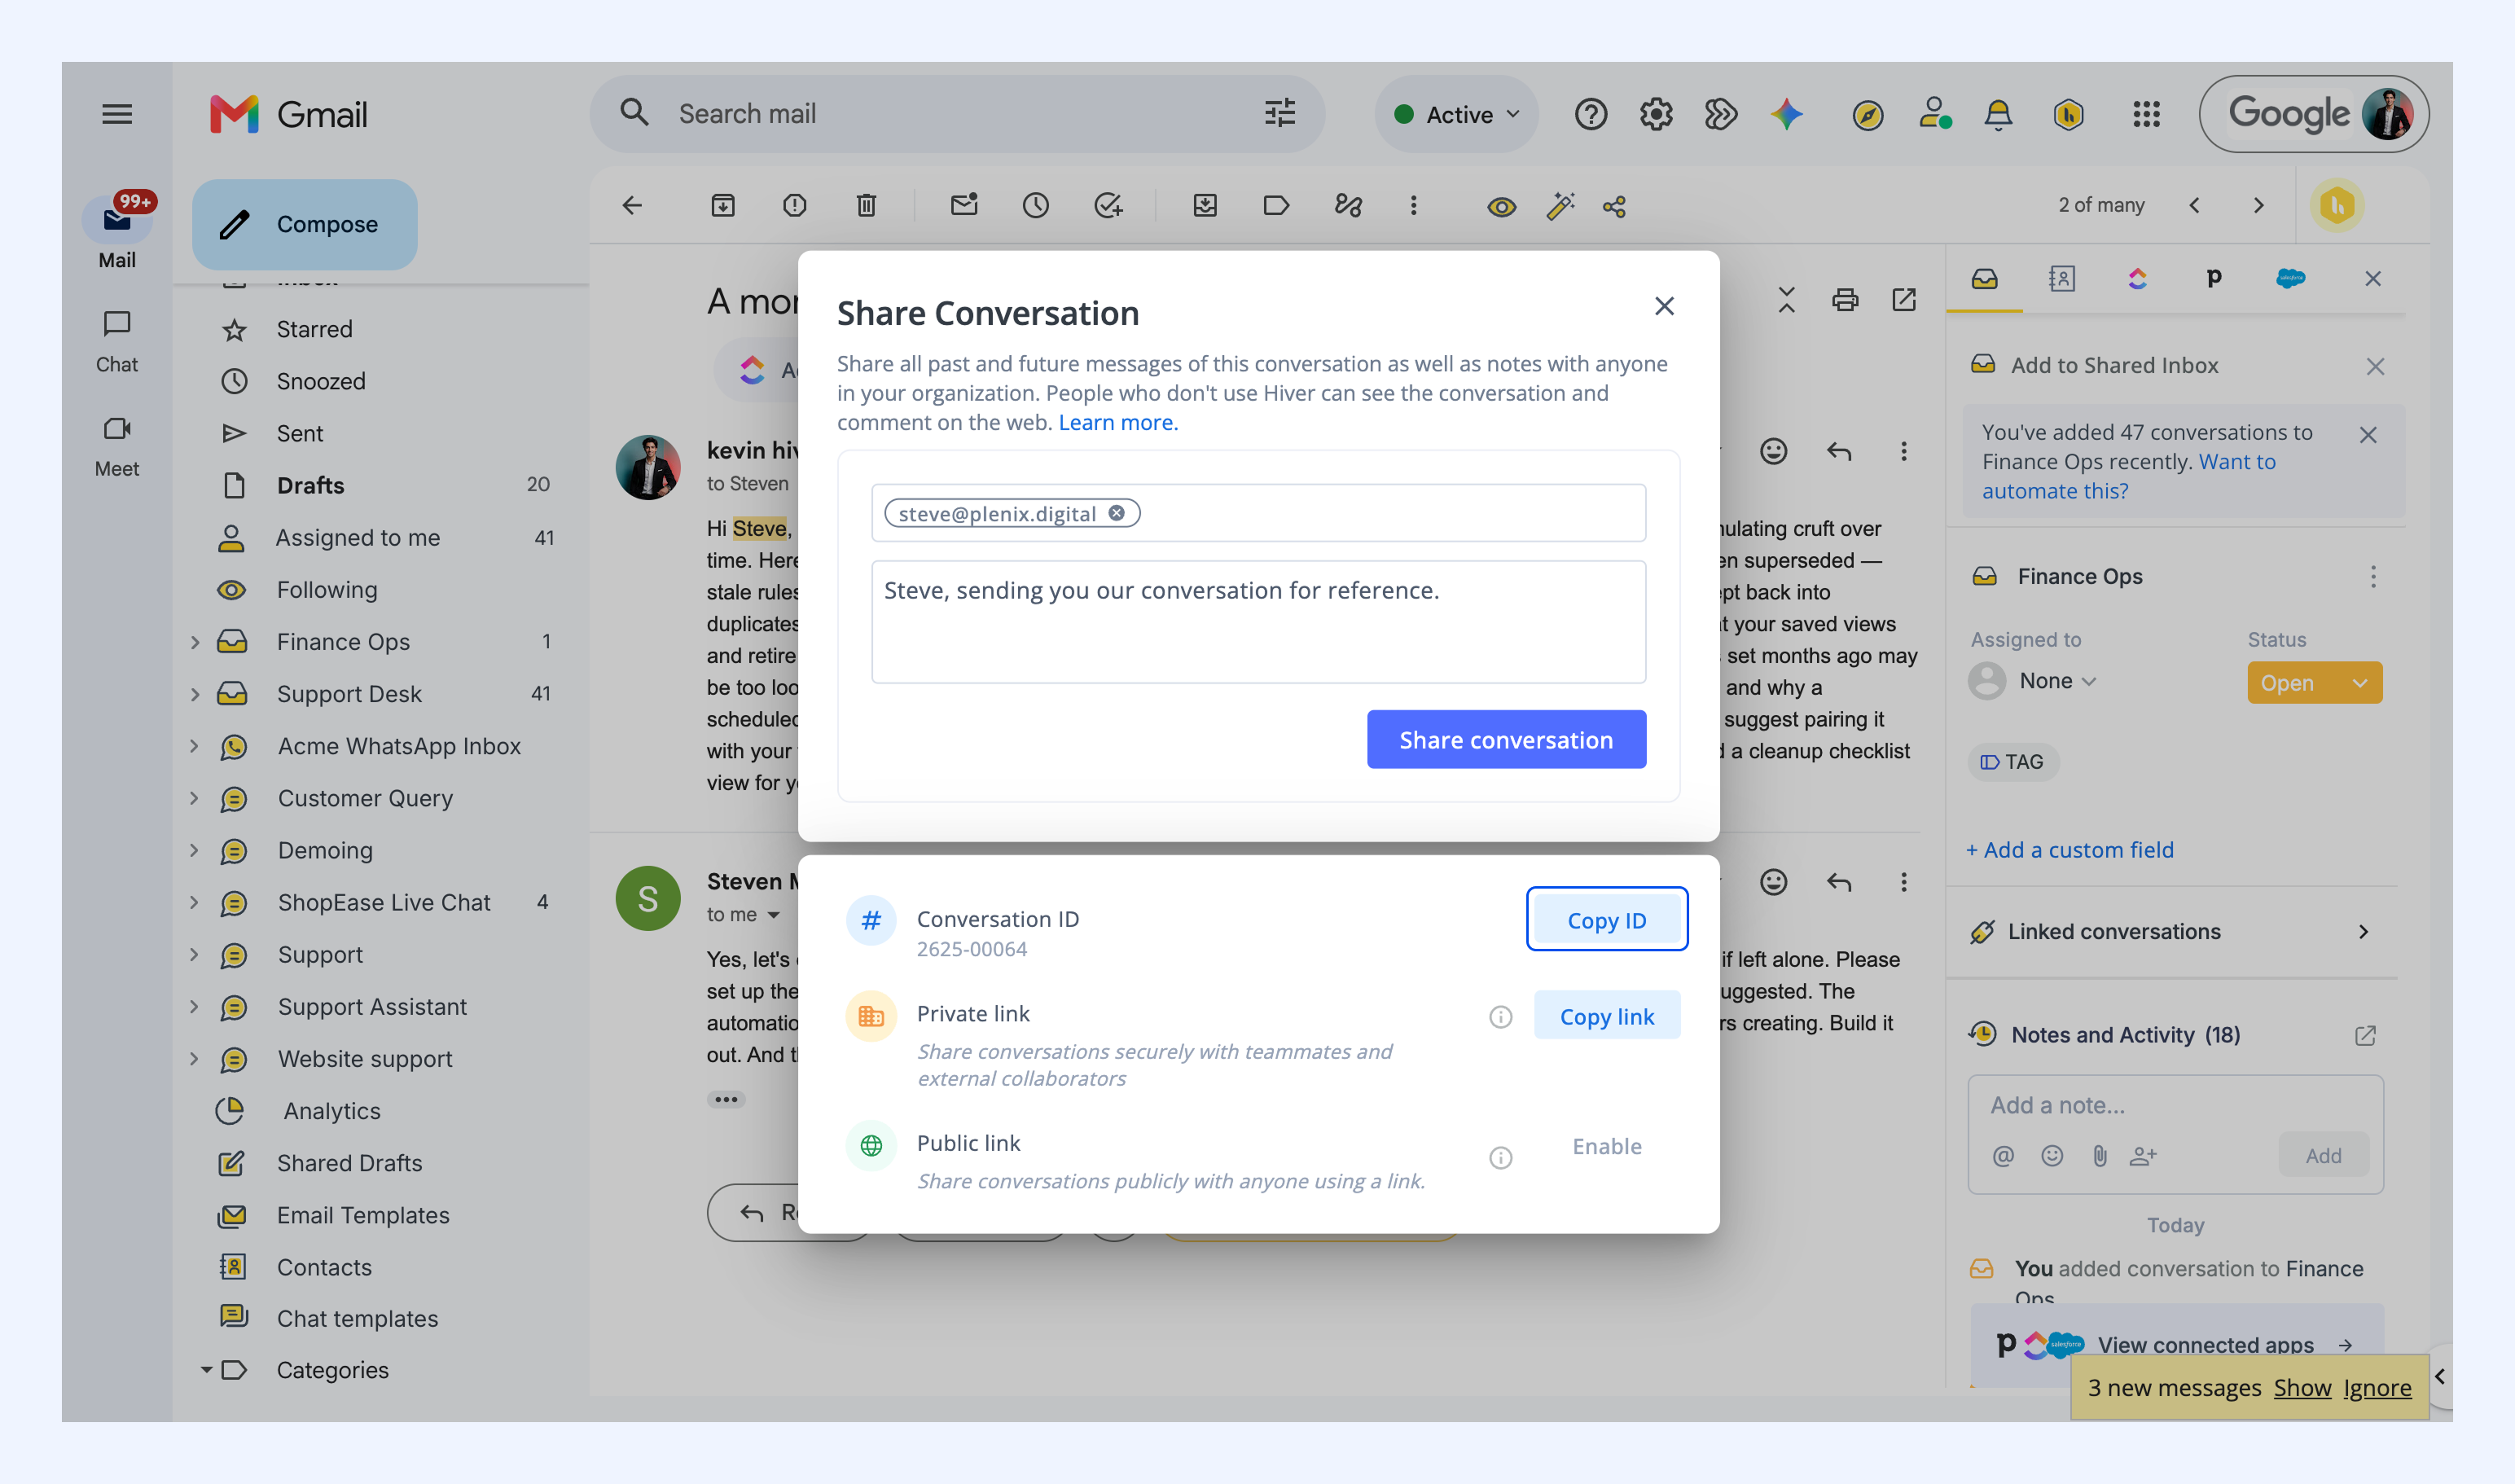Remove steve@plenix.digital recipient chip
The image size is (2515, 1484).
(x=1116, y=513)
